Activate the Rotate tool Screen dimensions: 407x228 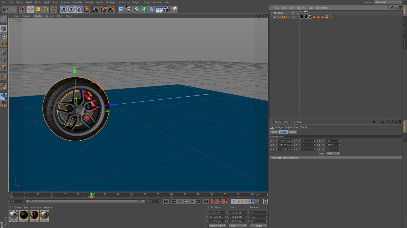coord(46,9)
